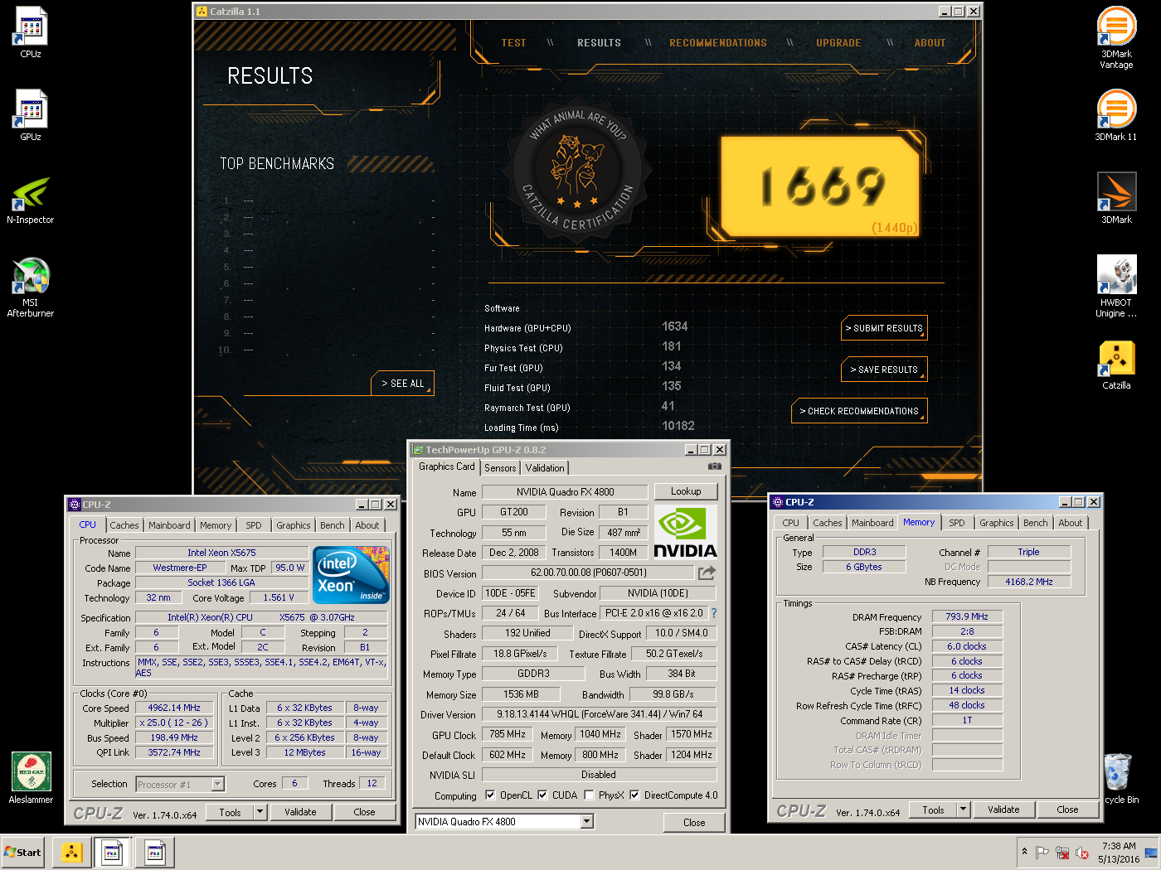
Task: Click the Core Speed value 4962.14 MHz
Action: (174, 708)
